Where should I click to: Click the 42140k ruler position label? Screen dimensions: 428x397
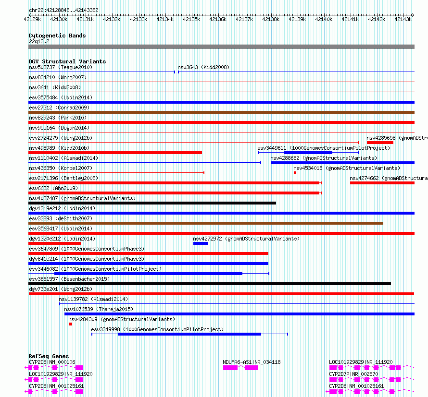tap(324, 19)
